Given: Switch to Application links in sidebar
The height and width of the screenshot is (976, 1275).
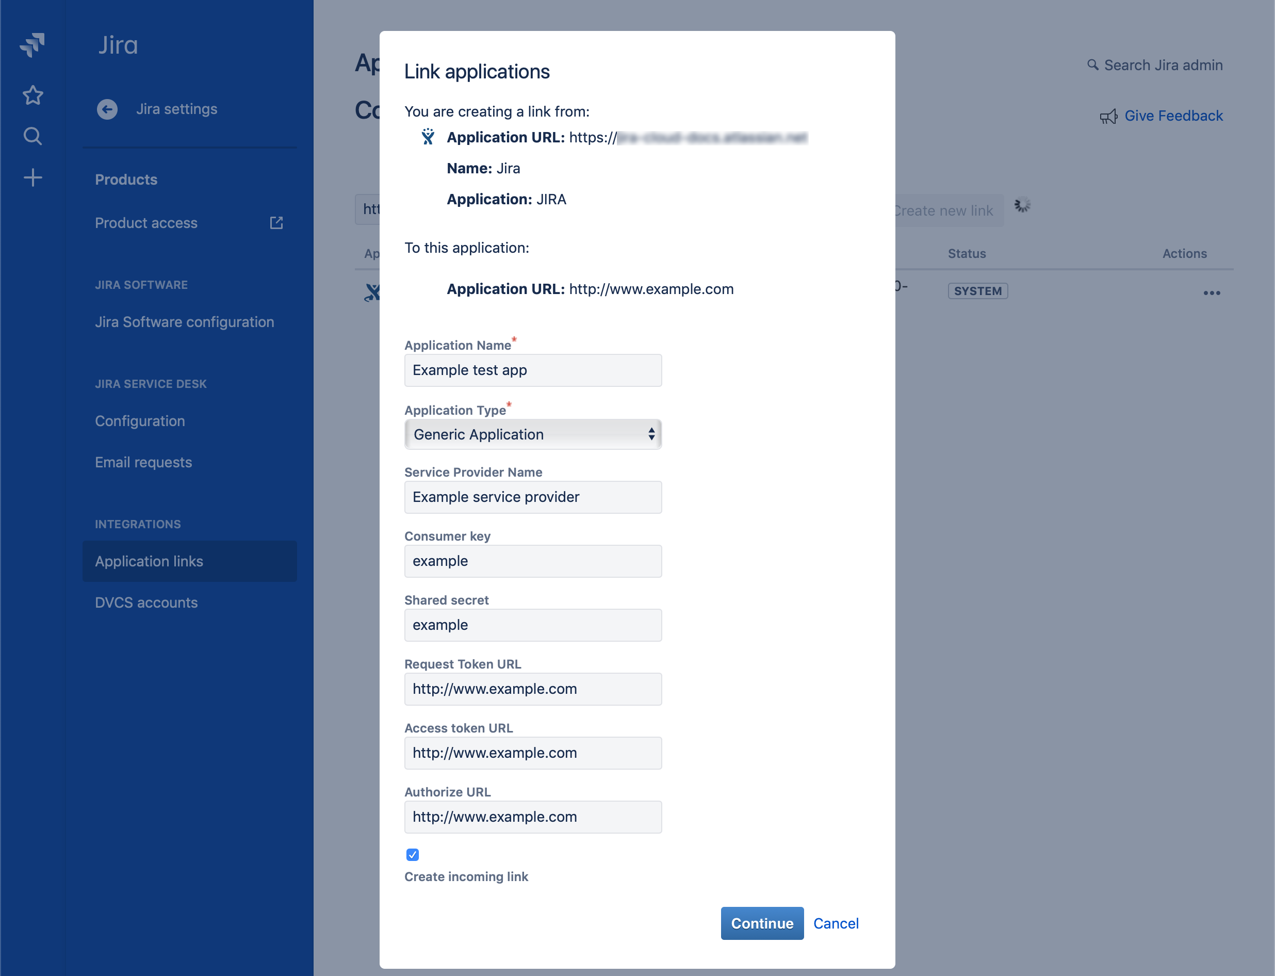Looking at the screenshot, I should click(x=149, y=561).
